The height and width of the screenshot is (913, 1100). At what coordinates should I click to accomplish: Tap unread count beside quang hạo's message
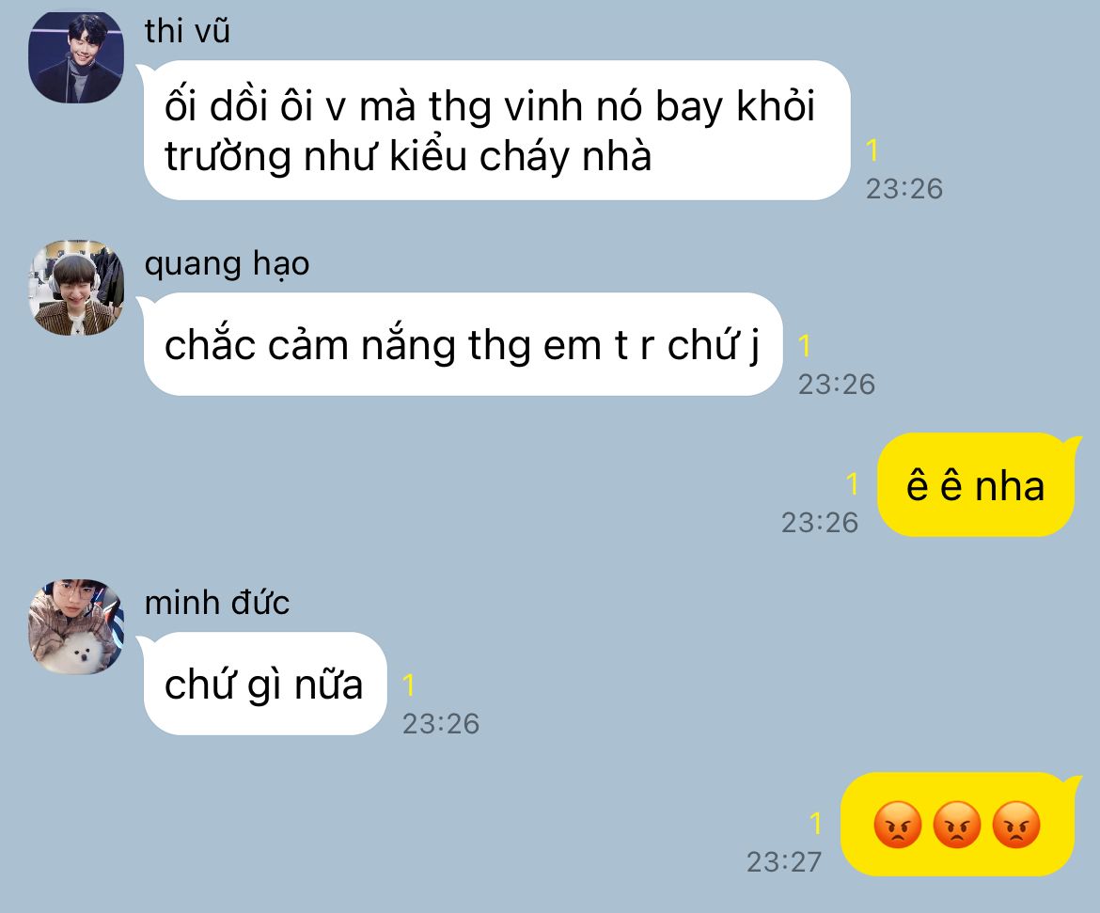[805, 346]
